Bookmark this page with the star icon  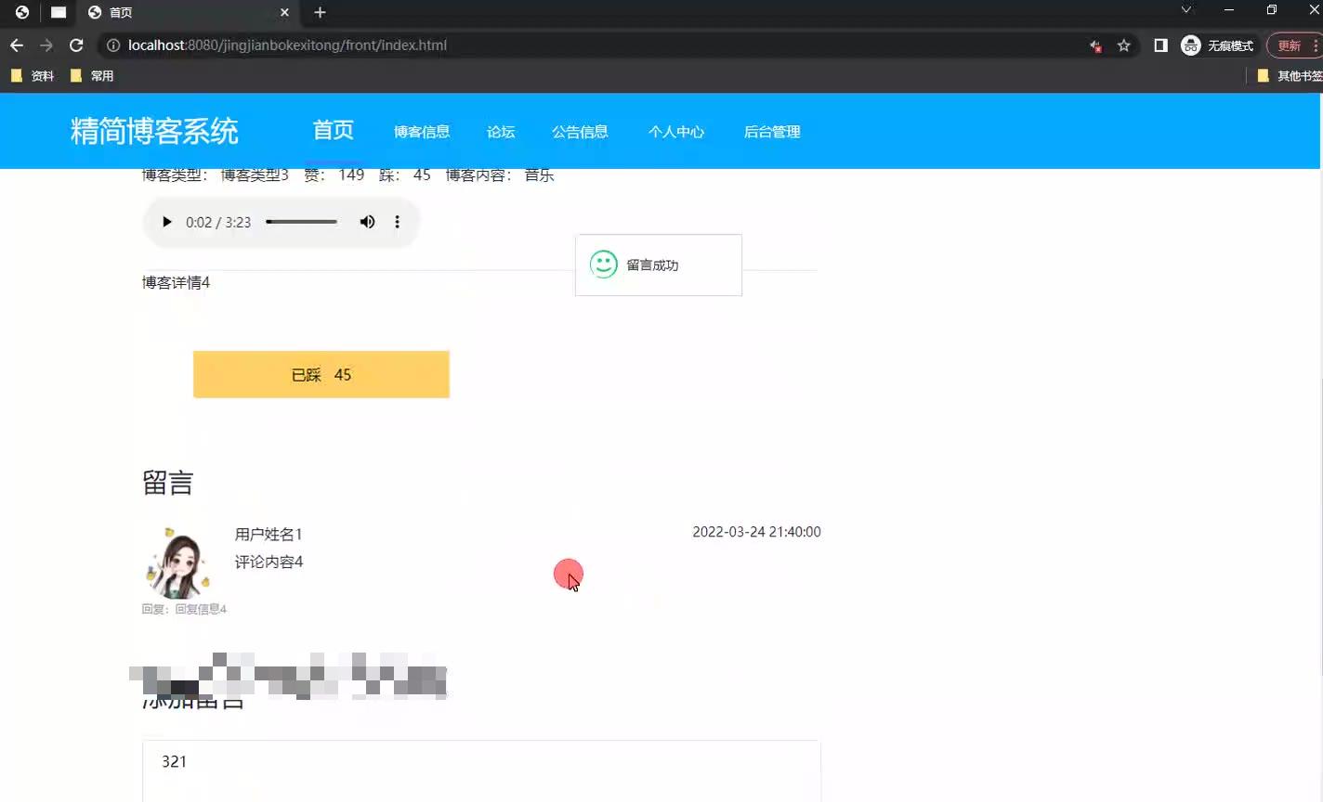pyautogui.click(x=1124, y=45)
